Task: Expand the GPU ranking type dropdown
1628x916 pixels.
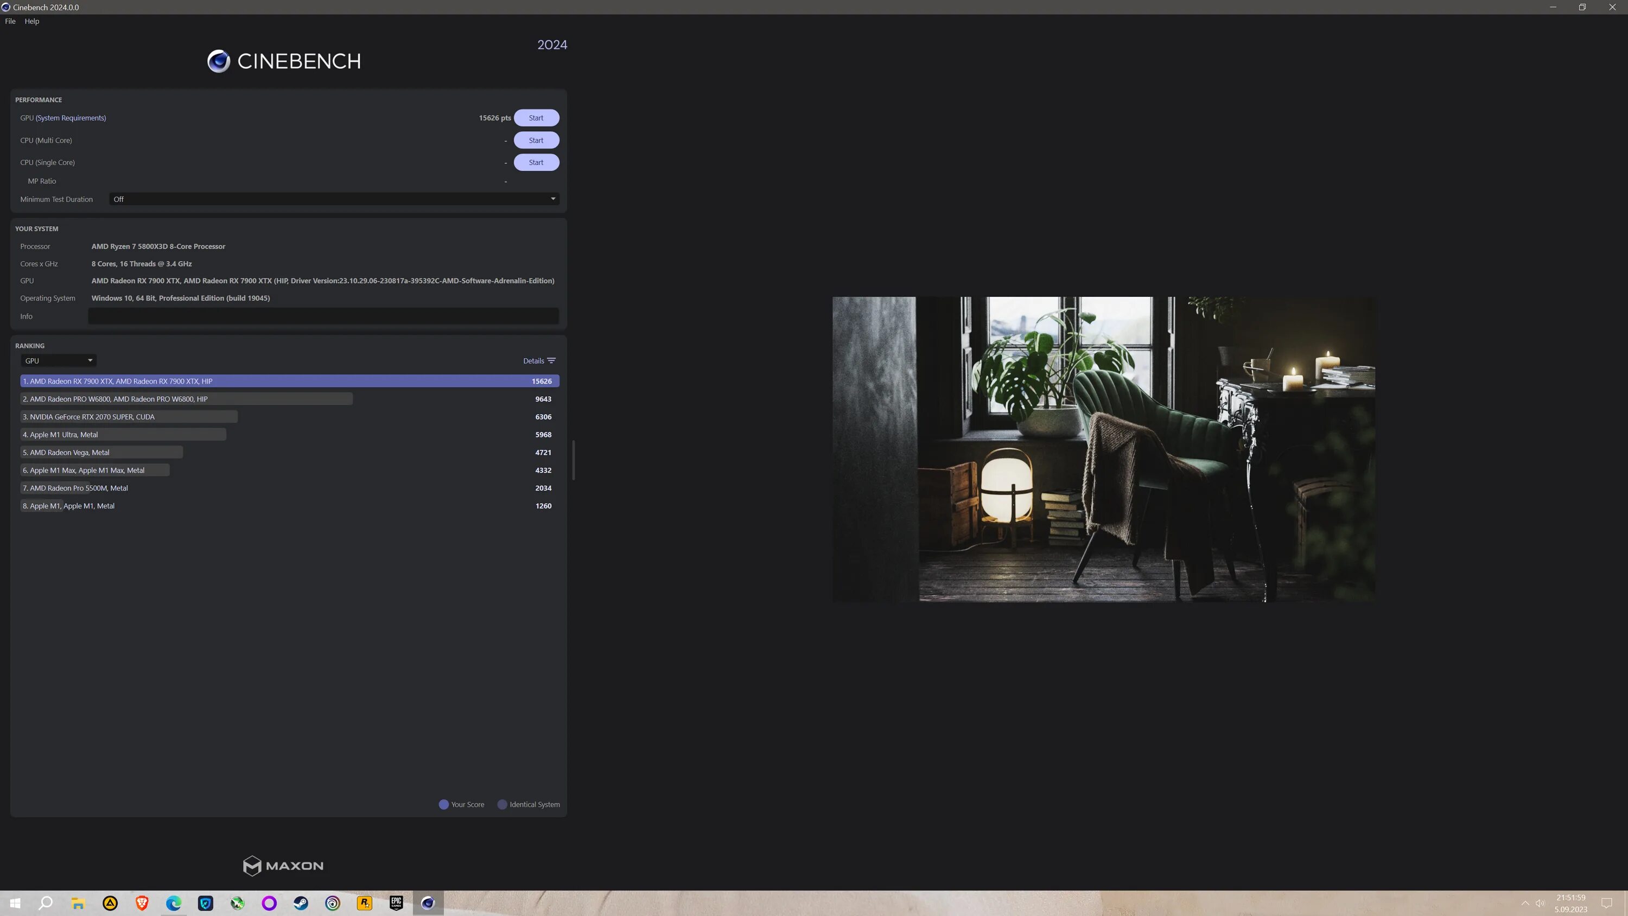Action: [58, 360]
